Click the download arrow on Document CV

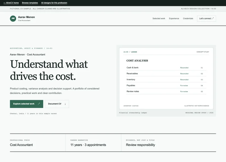click(x=65, y=104)
